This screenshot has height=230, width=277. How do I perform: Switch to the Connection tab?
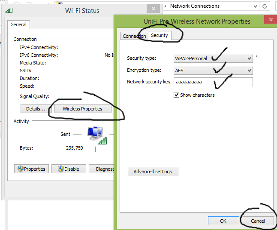coord(134,36)
